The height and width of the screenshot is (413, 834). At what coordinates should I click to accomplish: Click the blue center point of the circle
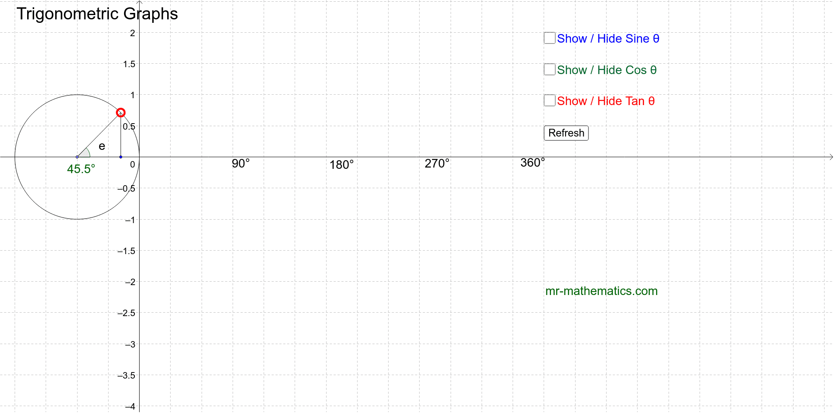coord(77,157)
